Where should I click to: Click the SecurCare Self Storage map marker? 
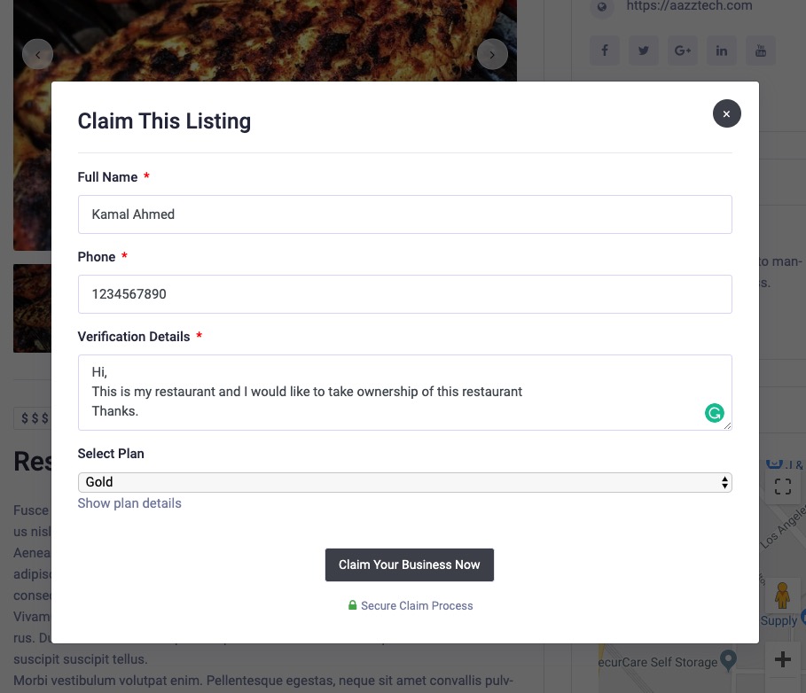coord(729,661)
